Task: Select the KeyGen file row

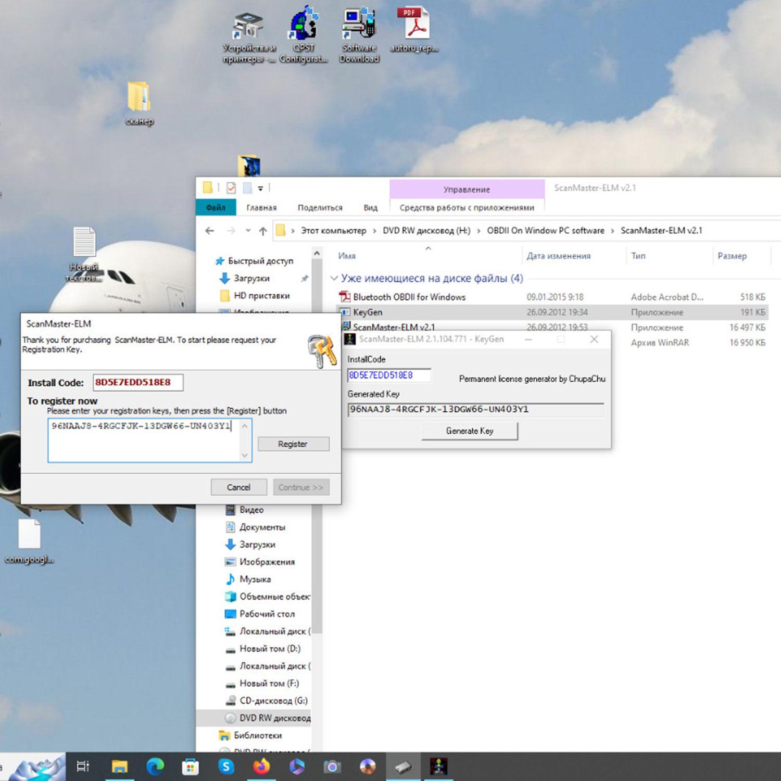Action: (553, 312)
